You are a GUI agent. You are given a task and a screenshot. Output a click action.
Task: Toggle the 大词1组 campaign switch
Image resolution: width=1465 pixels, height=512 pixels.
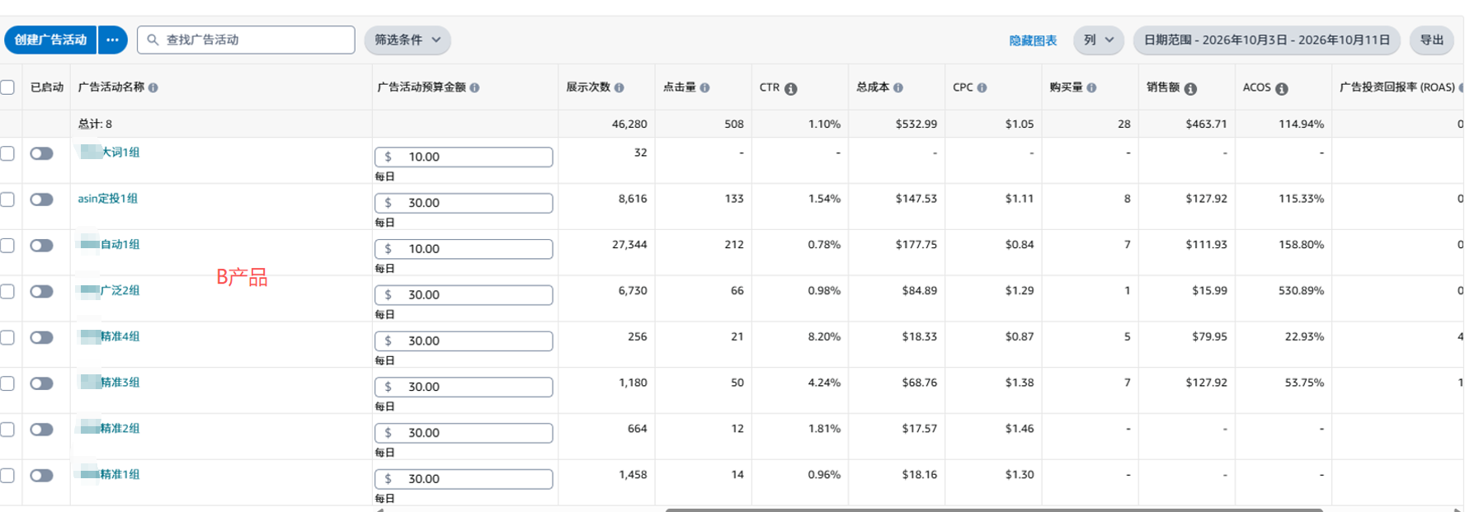41,153
